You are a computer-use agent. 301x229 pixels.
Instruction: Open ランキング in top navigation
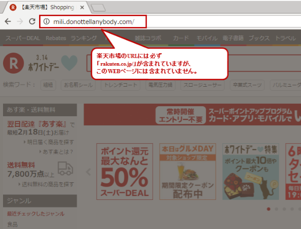[84, 38]
